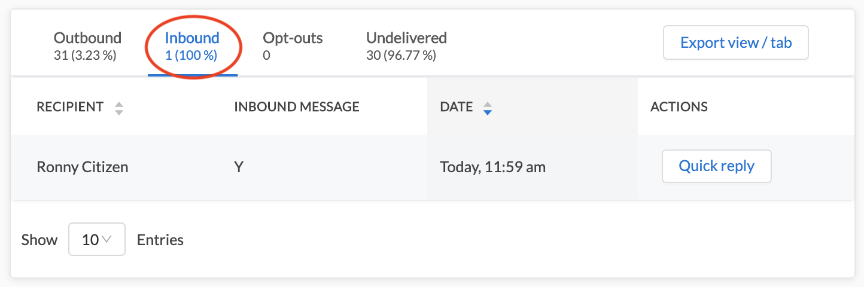The image size is (864, 287).
Task: Switch to the Outbound tab
Action: [x=87, y=46]
